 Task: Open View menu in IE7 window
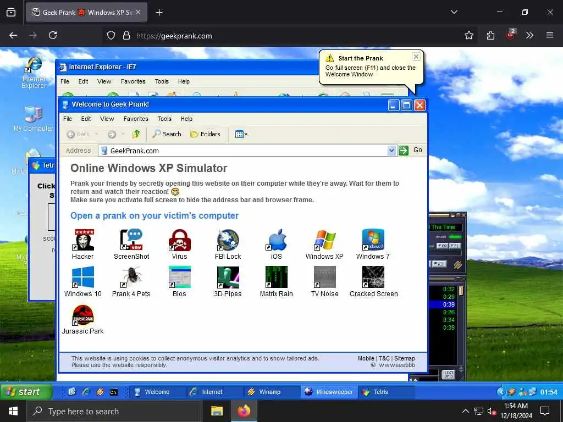coord(104,81)
